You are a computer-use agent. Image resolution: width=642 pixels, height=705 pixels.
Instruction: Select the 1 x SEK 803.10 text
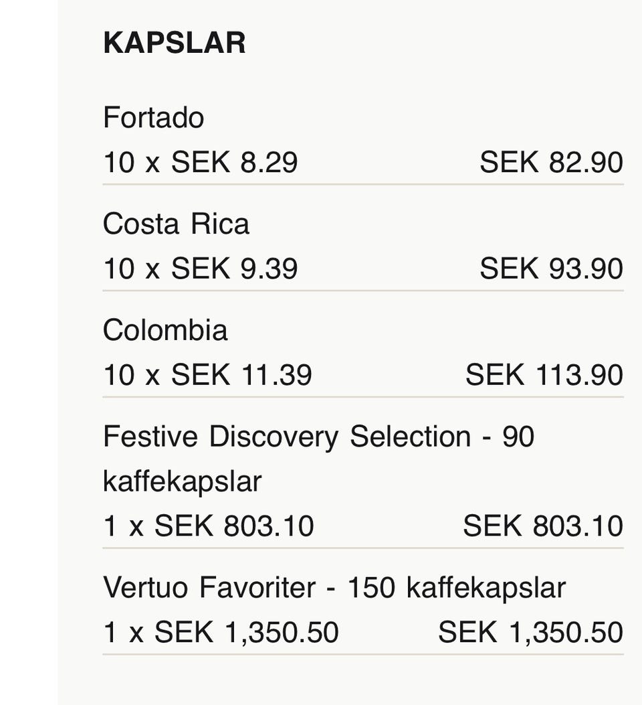[208, 526]
